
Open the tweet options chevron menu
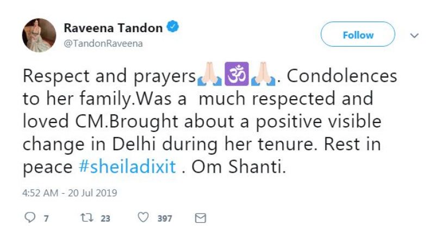[414, 35]
